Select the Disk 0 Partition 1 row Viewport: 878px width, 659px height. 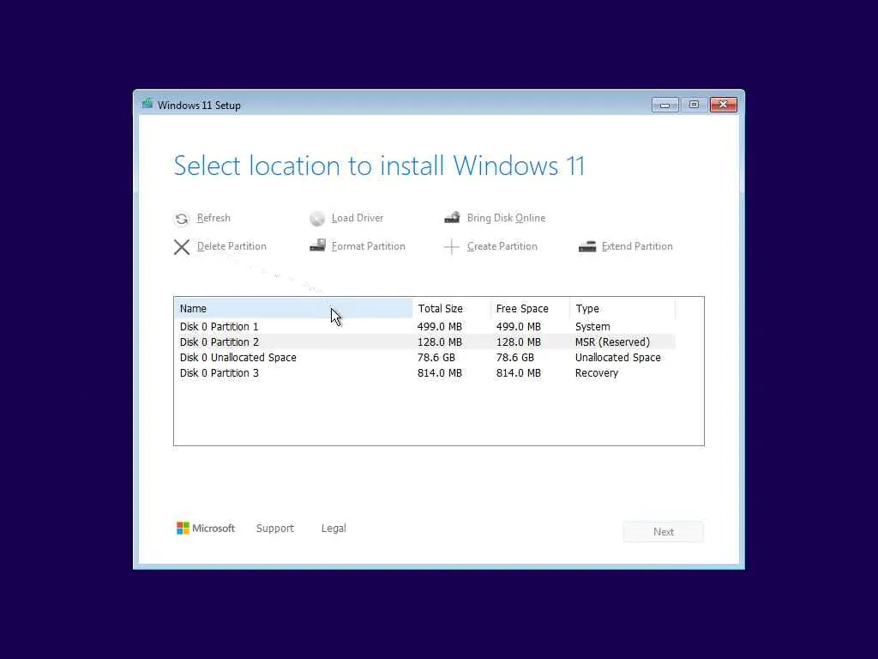(424, 327)
